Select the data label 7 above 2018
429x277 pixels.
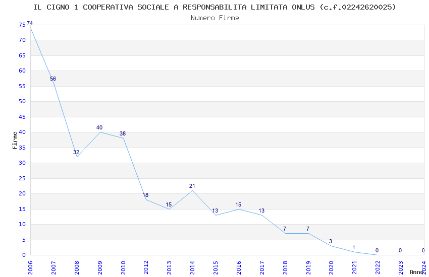click(285, 229)
